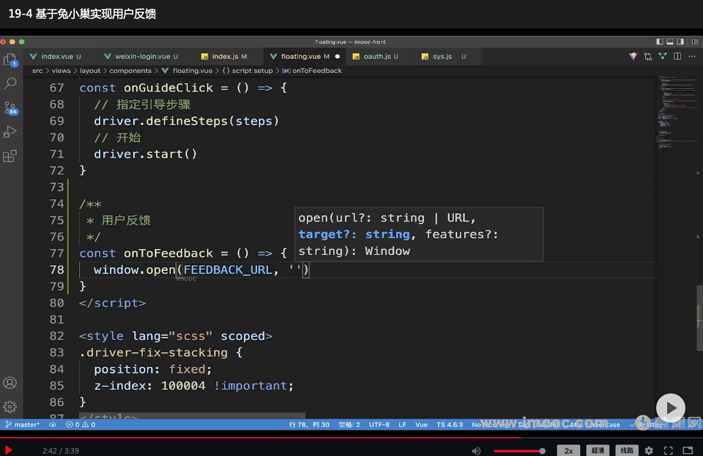
Task: Click the '100004' z-index value on line 85
Action: [183, 386]
